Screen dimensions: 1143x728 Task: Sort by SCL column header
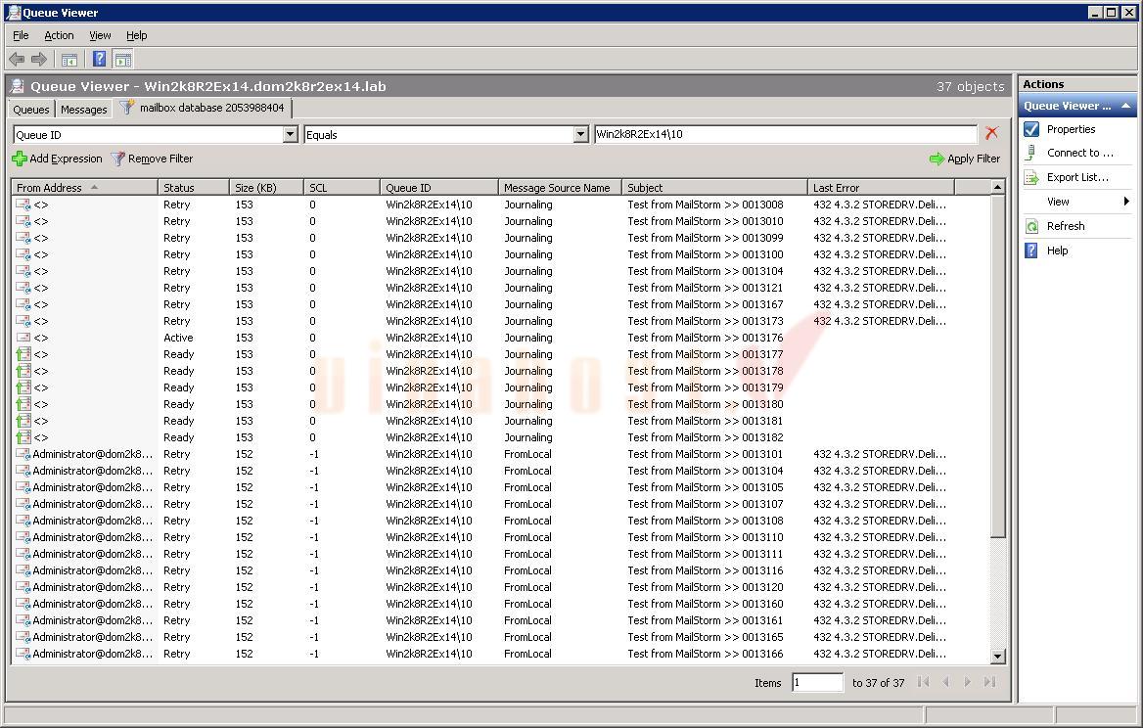pos(342,187)
